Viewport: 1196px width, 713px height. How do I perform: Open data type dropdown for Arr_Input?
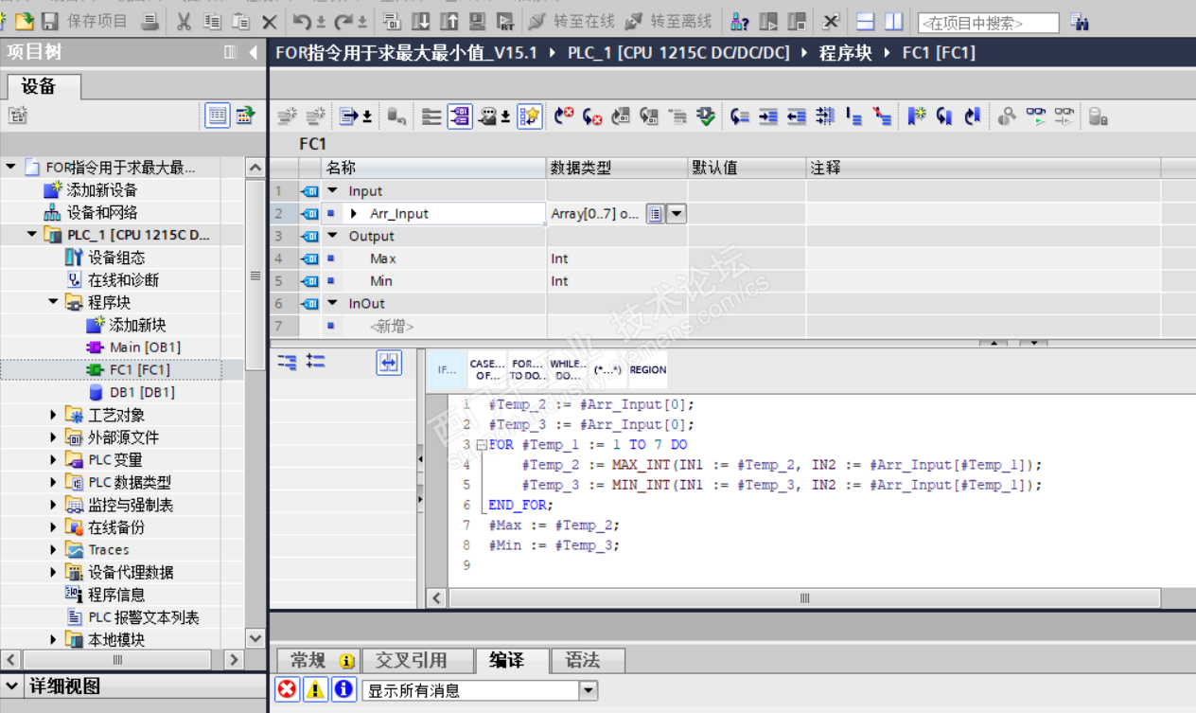pyautogui.click(x=677, y=214)
